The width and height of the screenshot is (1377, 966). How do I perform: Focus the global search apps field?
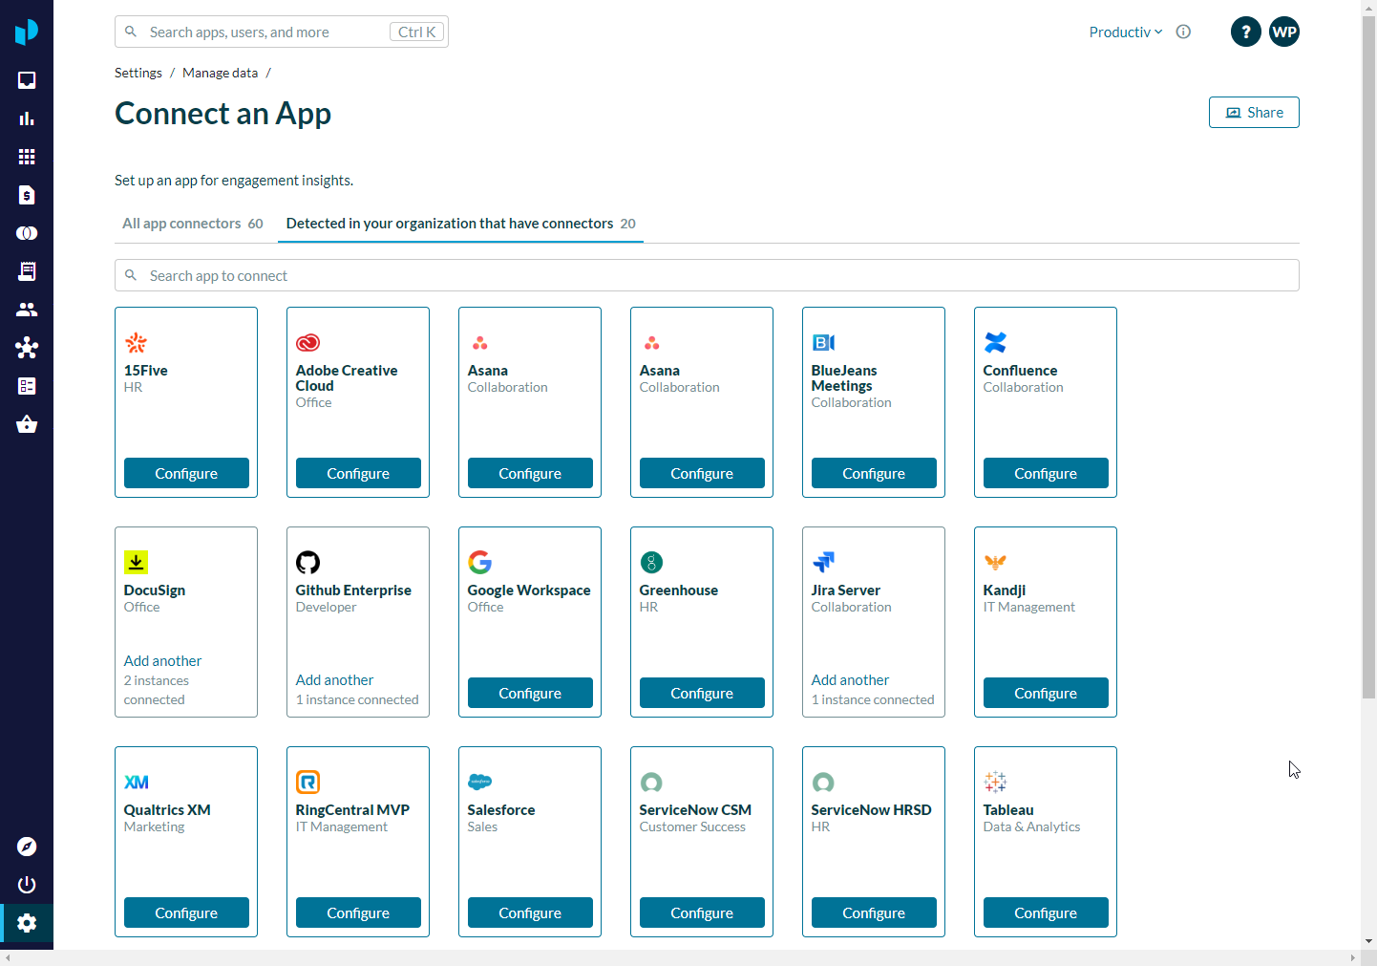282,32
